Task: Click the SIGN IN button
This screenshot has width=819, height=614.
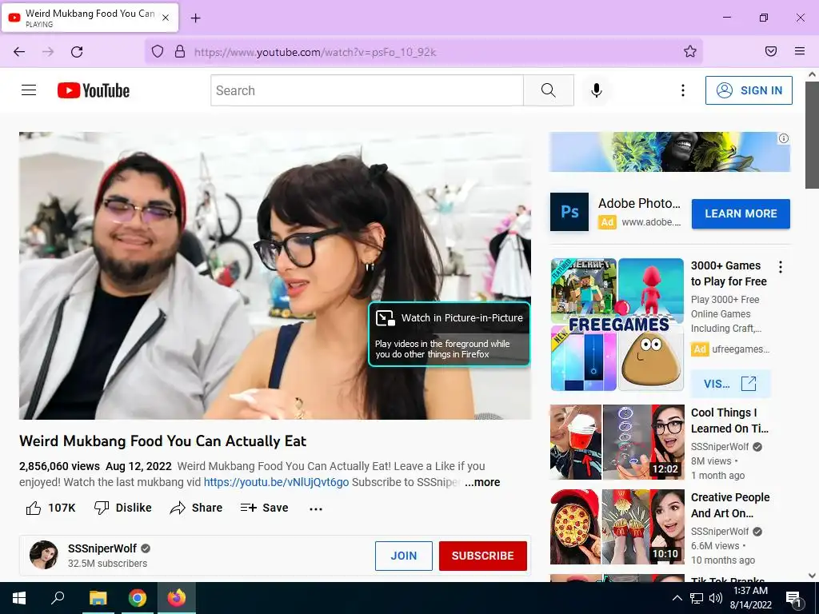Action: pos(749,90)
